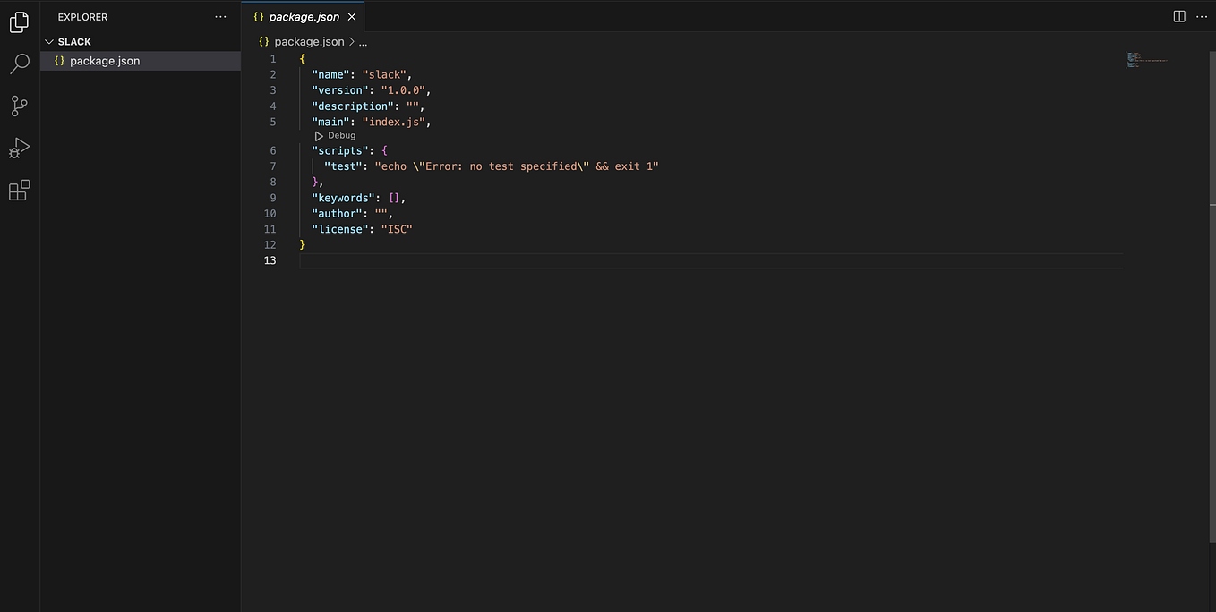Click the split editor icon
Viewport: 1216px width, 612px height.
(1179, 17)
